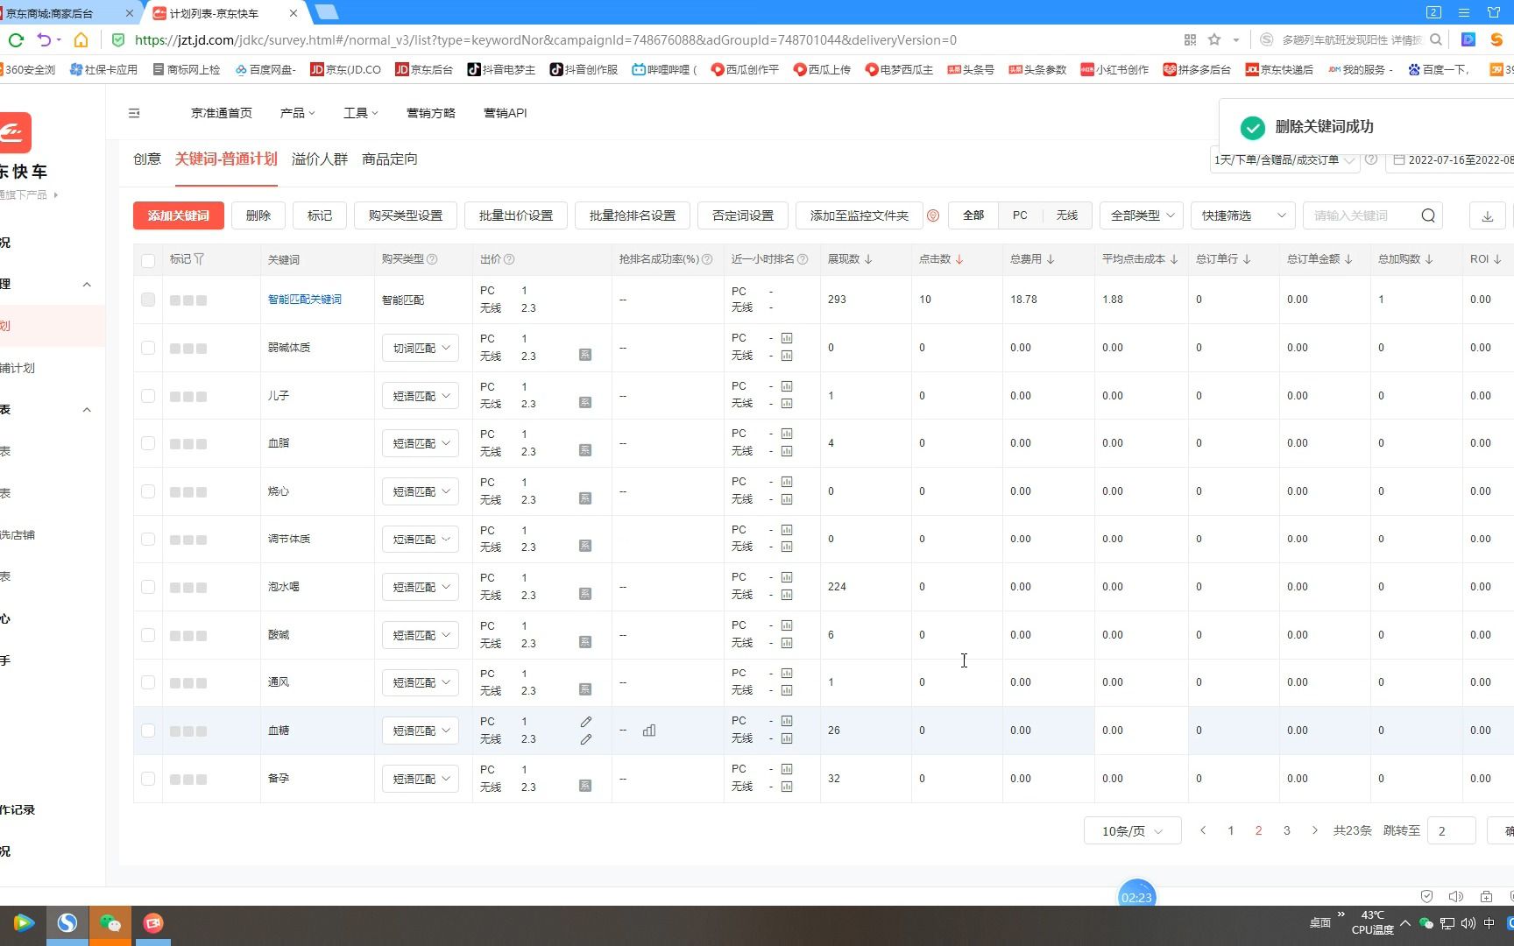This screenshot has width=1514, height=946.
Task: Click the red target icon after 添加至监控文件夹
Action: (x=933, y=215)
